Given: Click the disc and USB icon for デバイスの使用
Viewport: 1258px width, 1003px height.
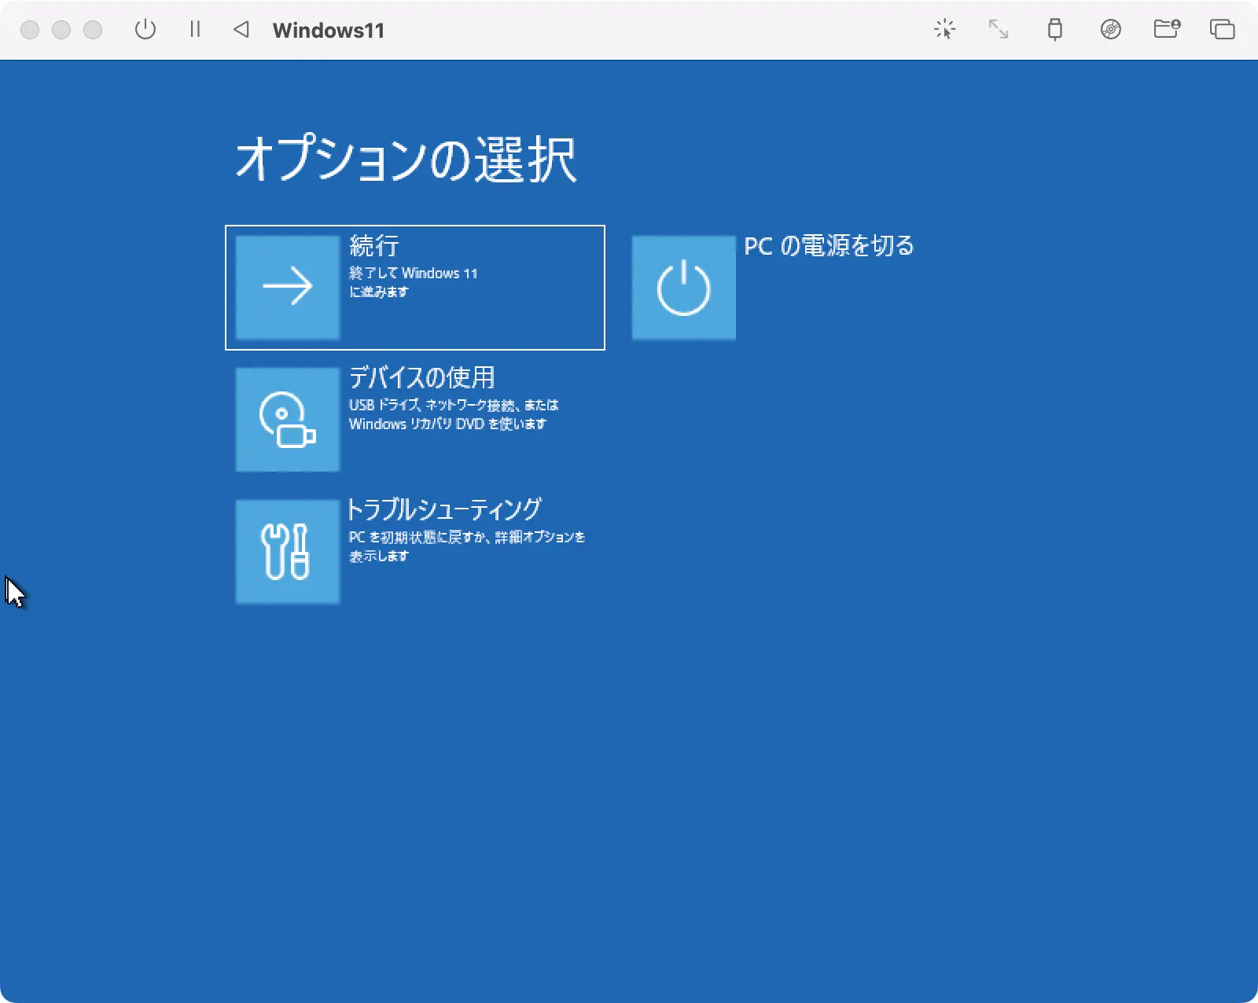Looking at the screenshot, I should point(288,419).
